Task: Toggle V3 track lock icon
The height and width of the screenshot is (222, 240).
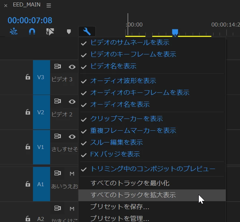Action: point(28,77)
